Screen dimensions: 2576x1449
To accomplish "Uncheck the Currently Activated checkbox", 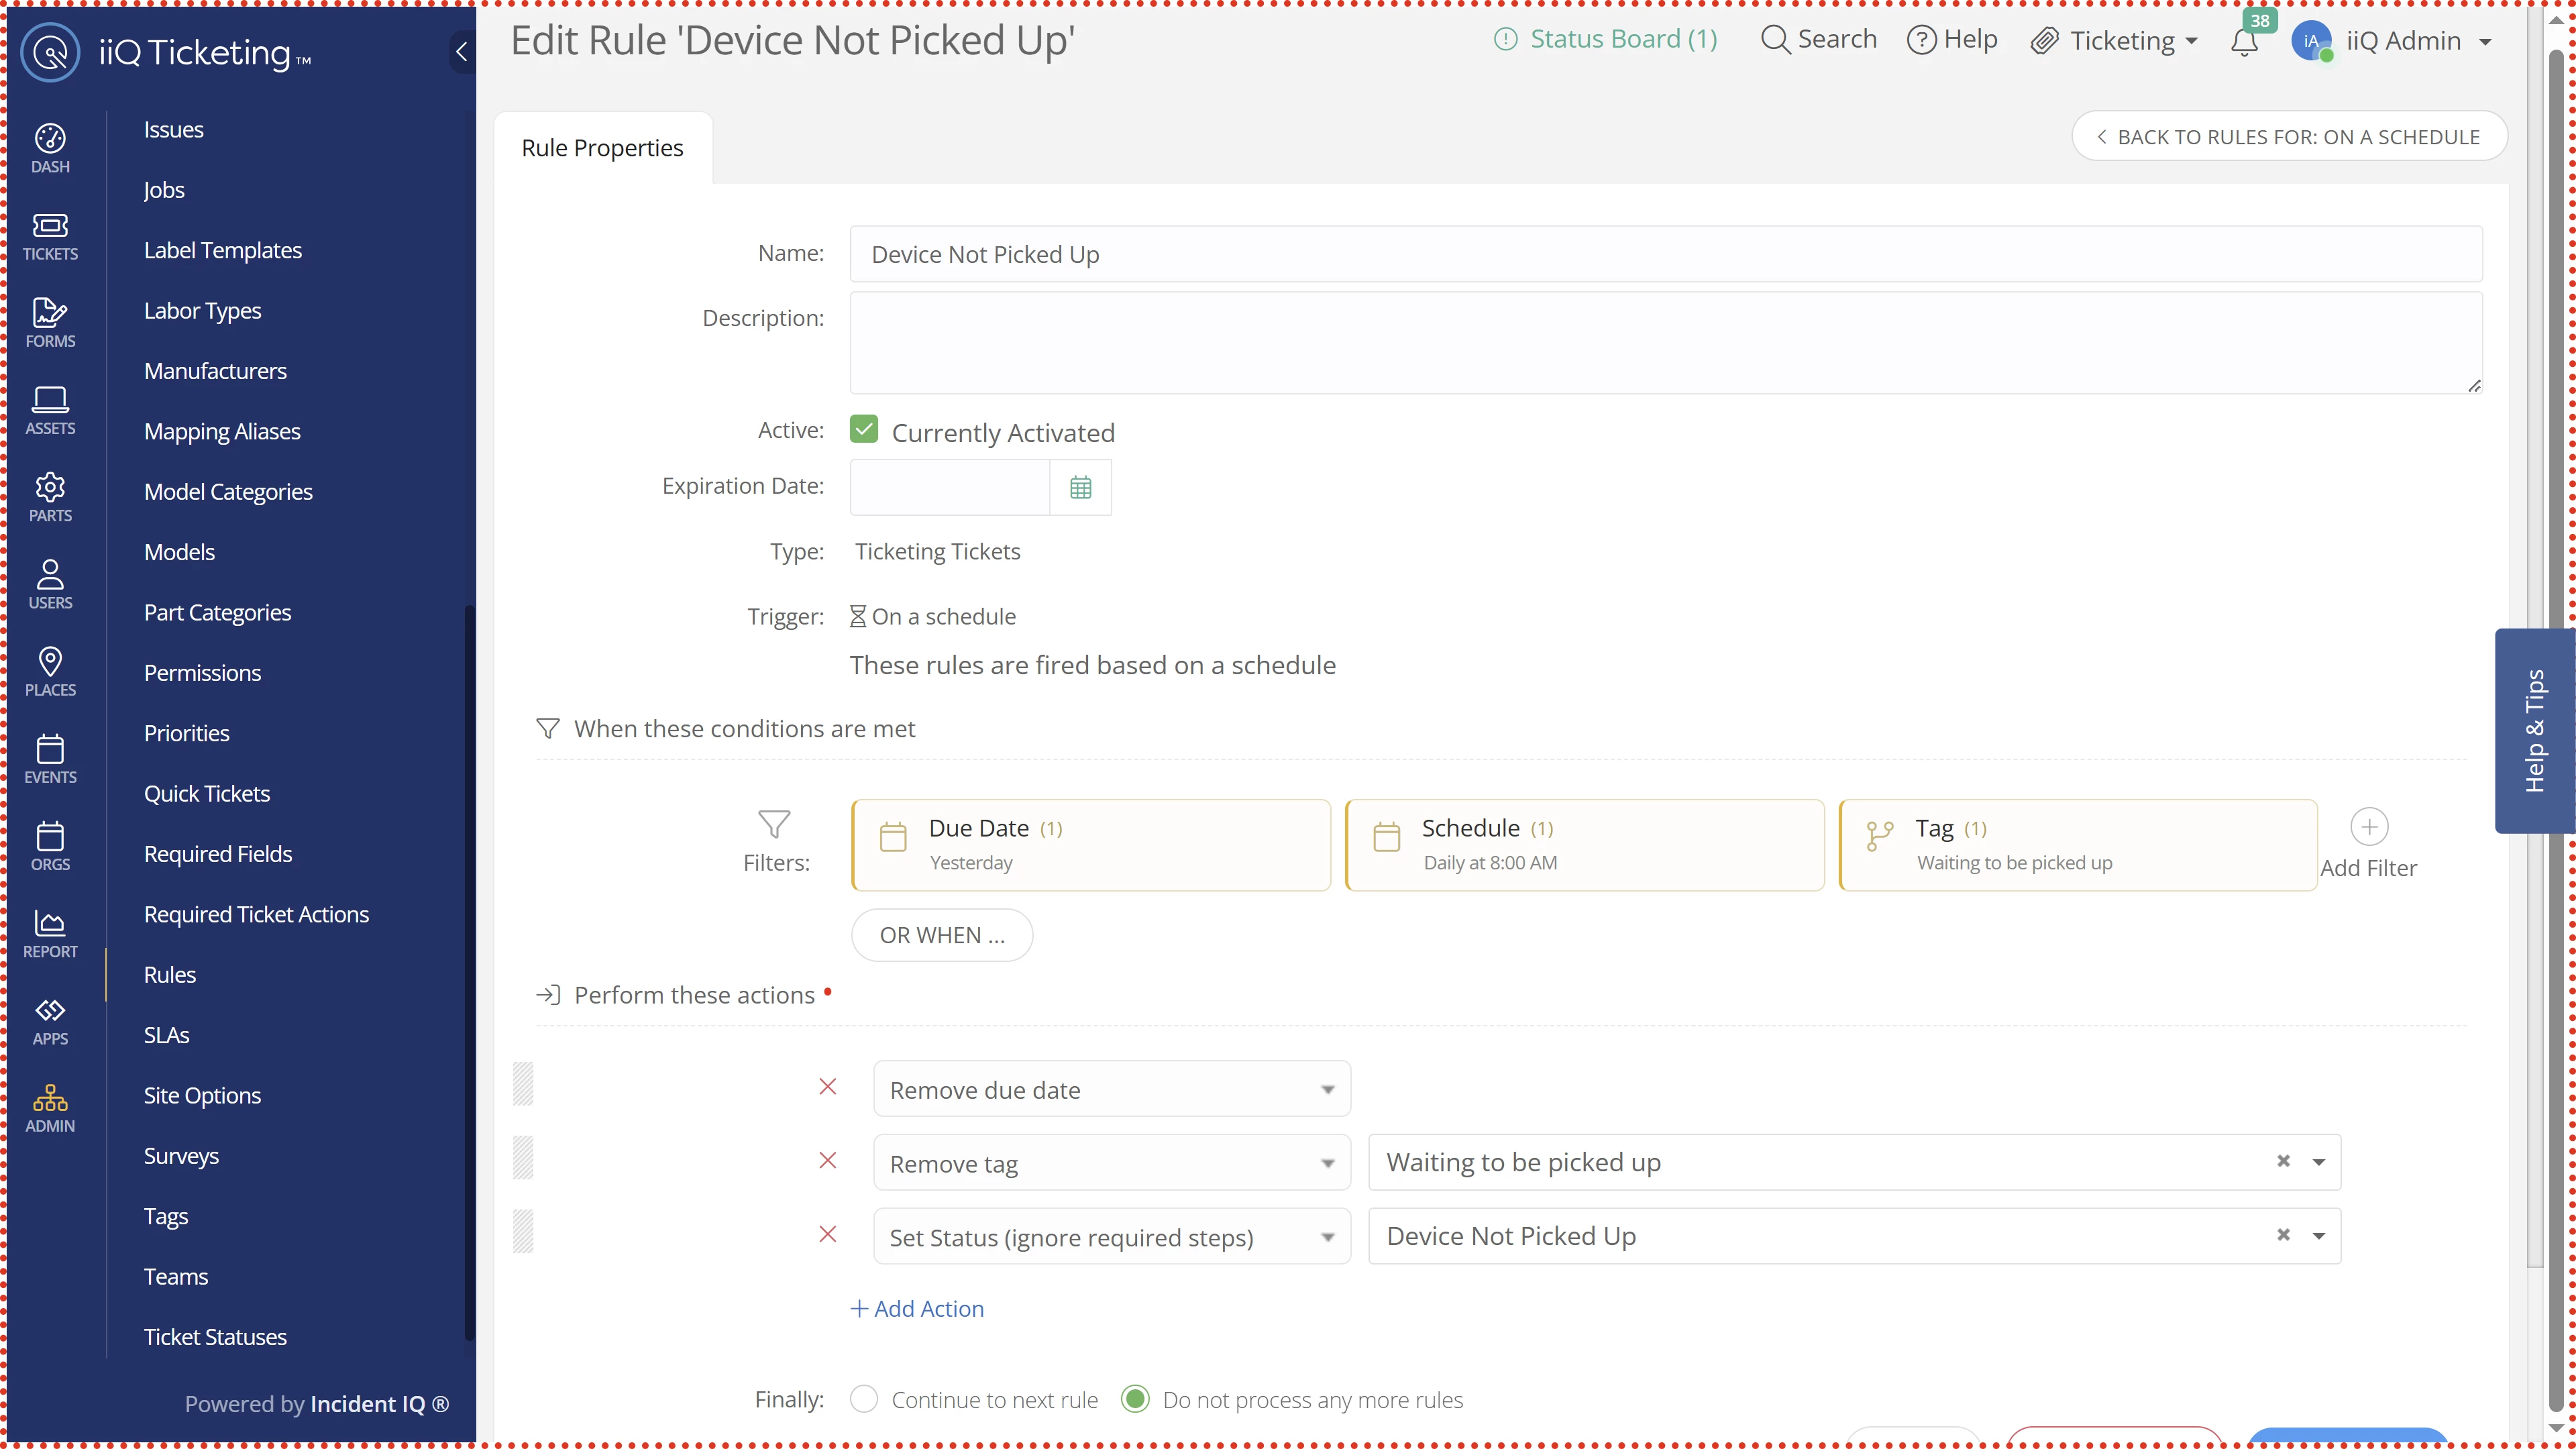I will (864, 430).
